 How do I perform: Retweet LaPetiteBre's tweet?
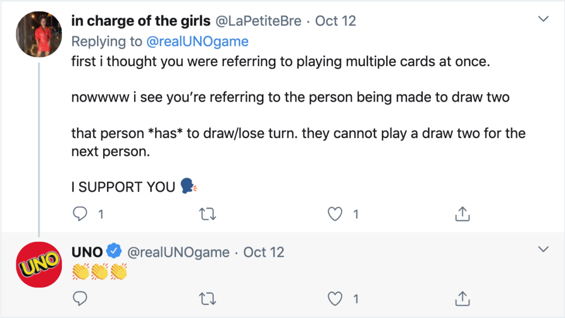(208, 214)
